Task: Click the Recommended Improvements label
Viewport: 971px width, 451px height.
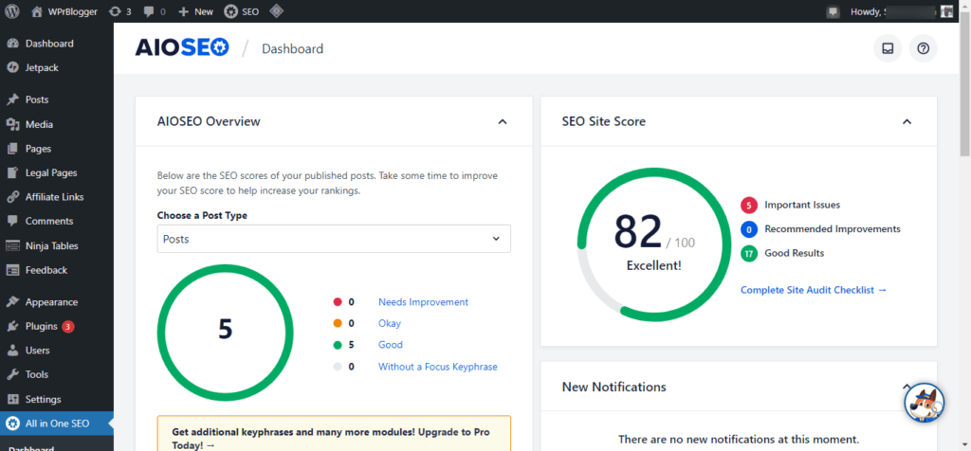Action: coord(833,229)
